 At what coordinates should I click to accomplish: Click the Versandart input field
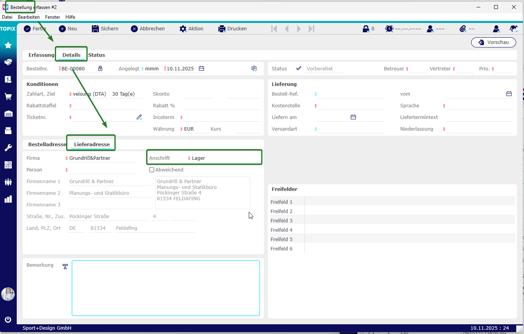350,129
